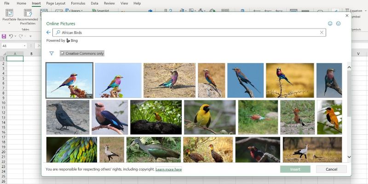Open the Learn more here link
This screenshot has width=368, height=184.
click(168, 169)
